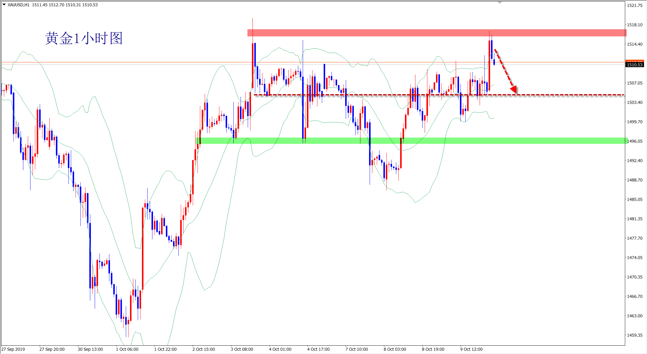Click the 7 Oct 10:00 time label

[357, 349]
